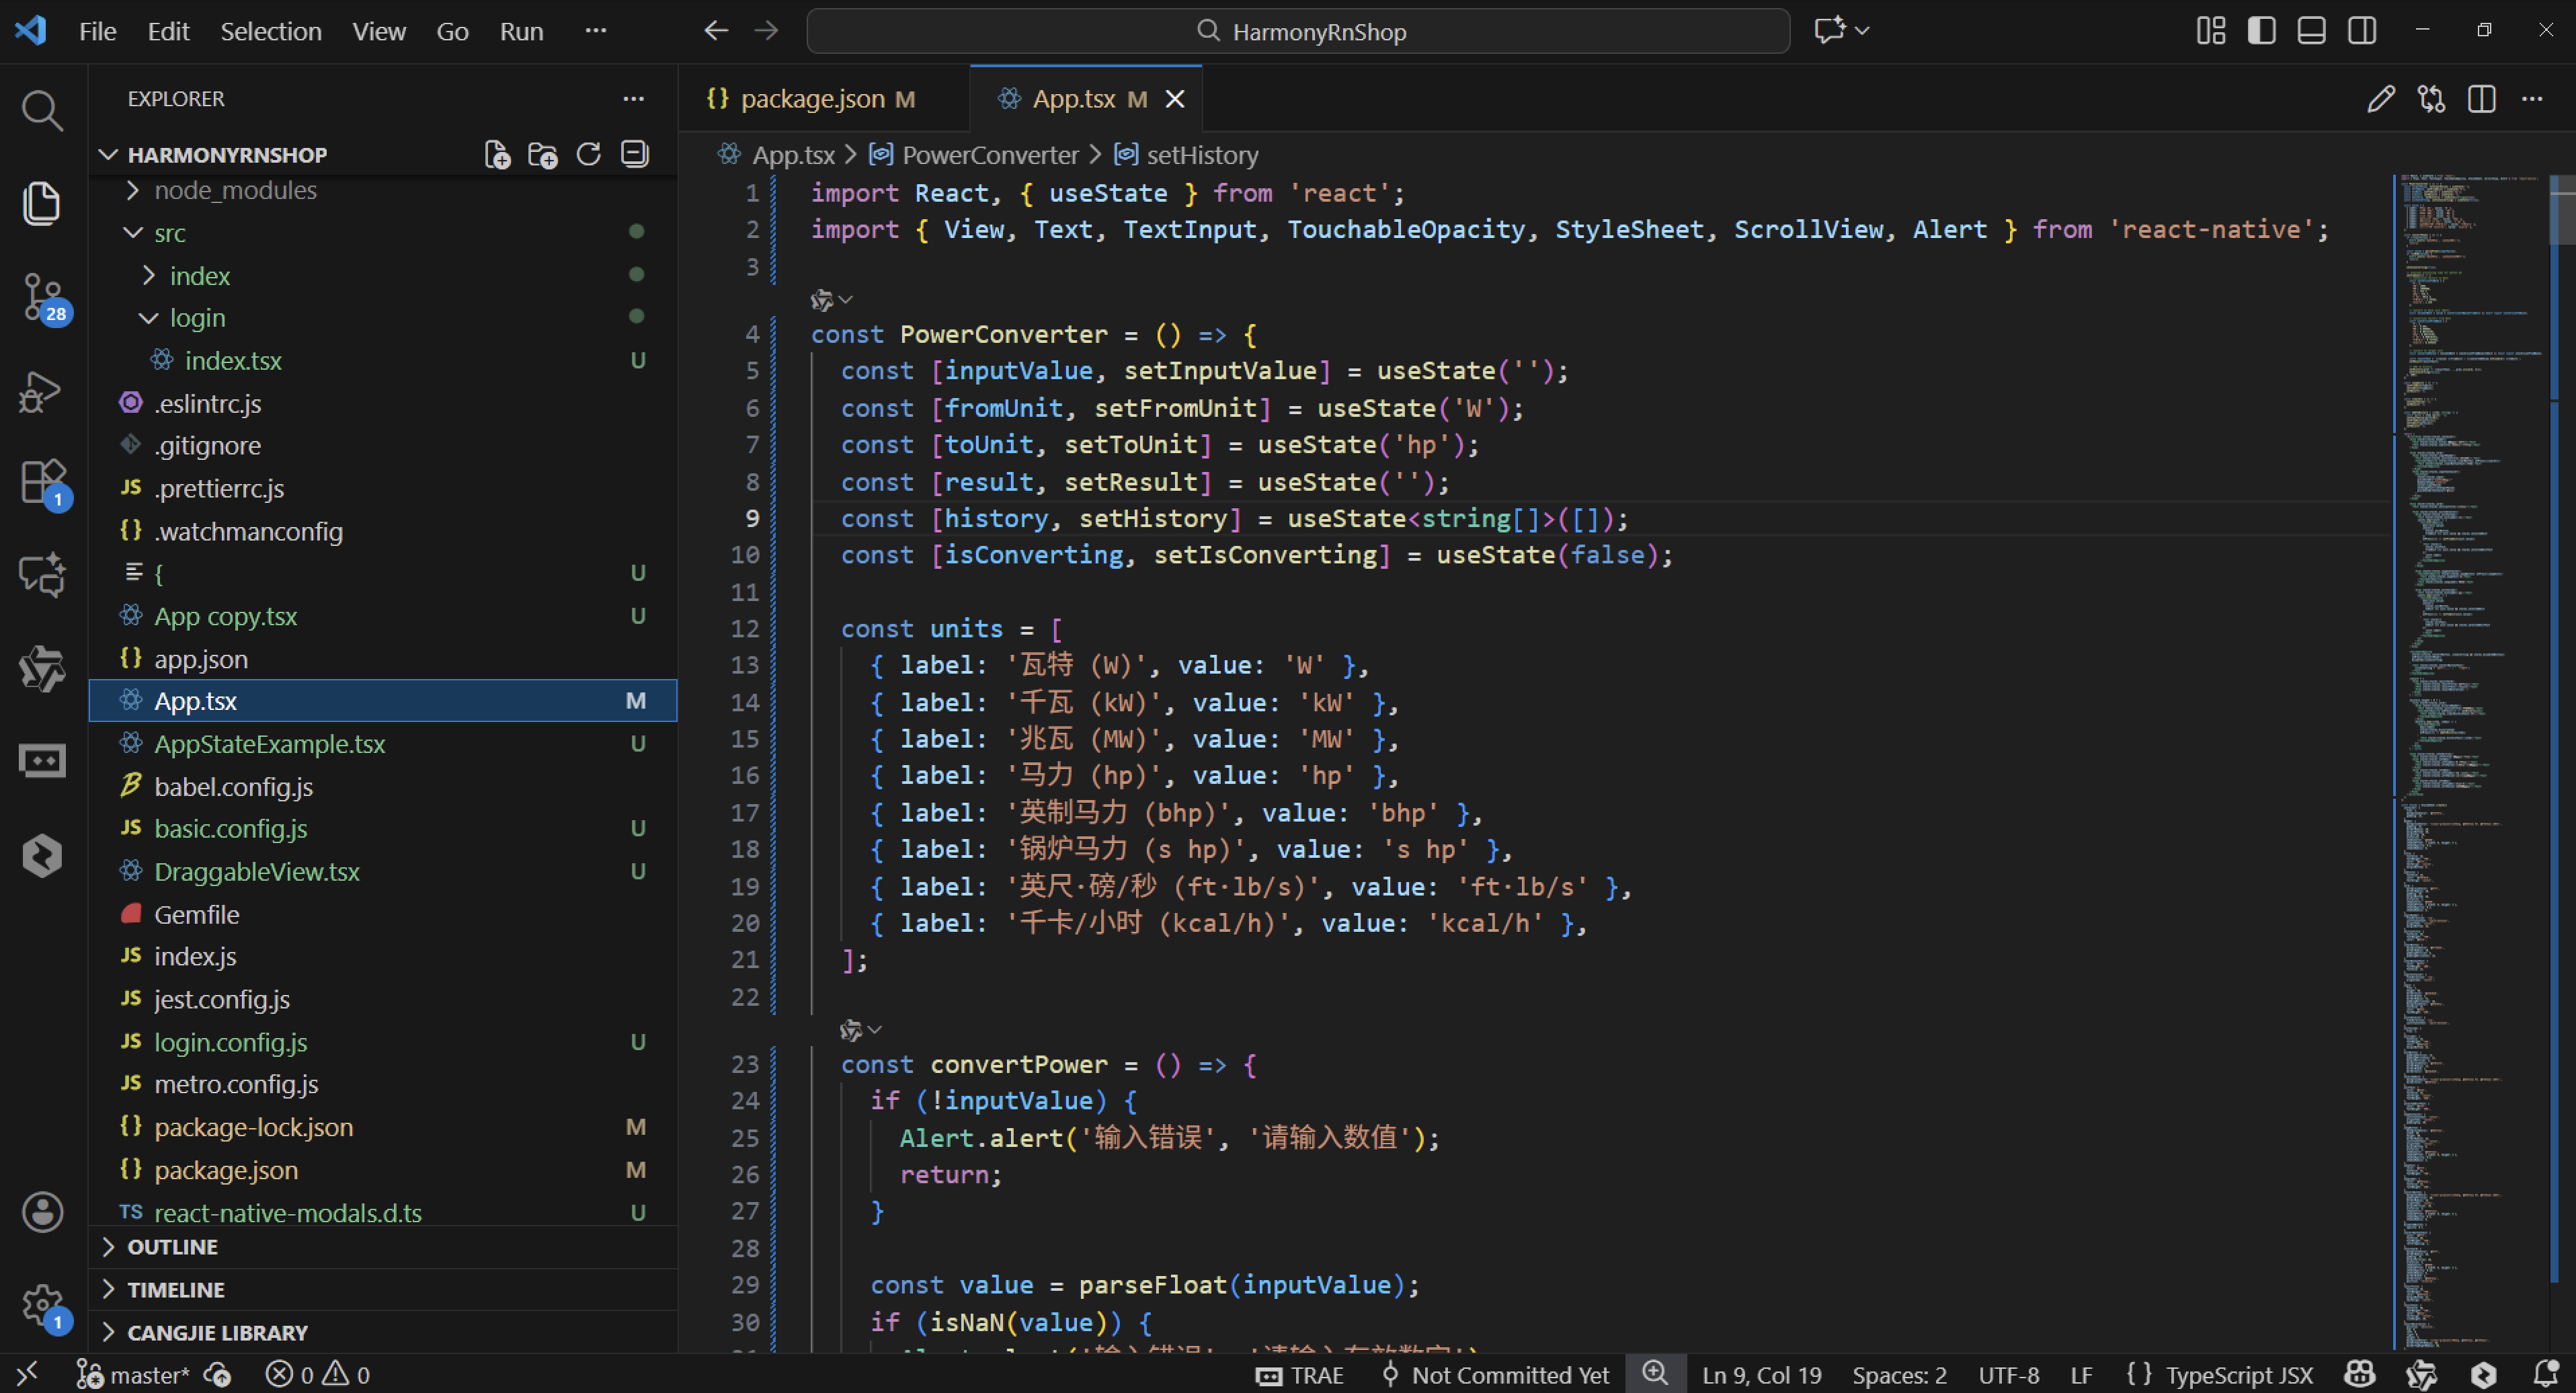The width and height of the screenshot is (2576, 1393).
Task: Toggle bottom panel visibility
Action: [2311, 31]
